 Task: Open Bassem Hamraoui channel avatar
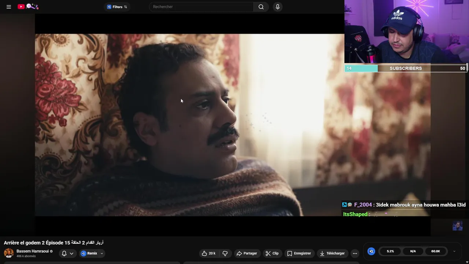(x=9, y=253)
